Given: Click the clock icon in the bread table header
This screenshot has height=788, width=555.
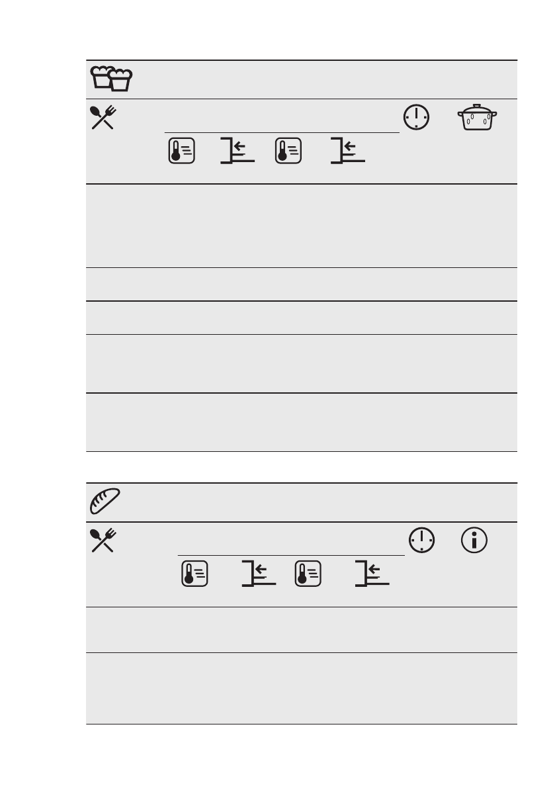Looking at the screenshot, I should [x=421, y=541].
